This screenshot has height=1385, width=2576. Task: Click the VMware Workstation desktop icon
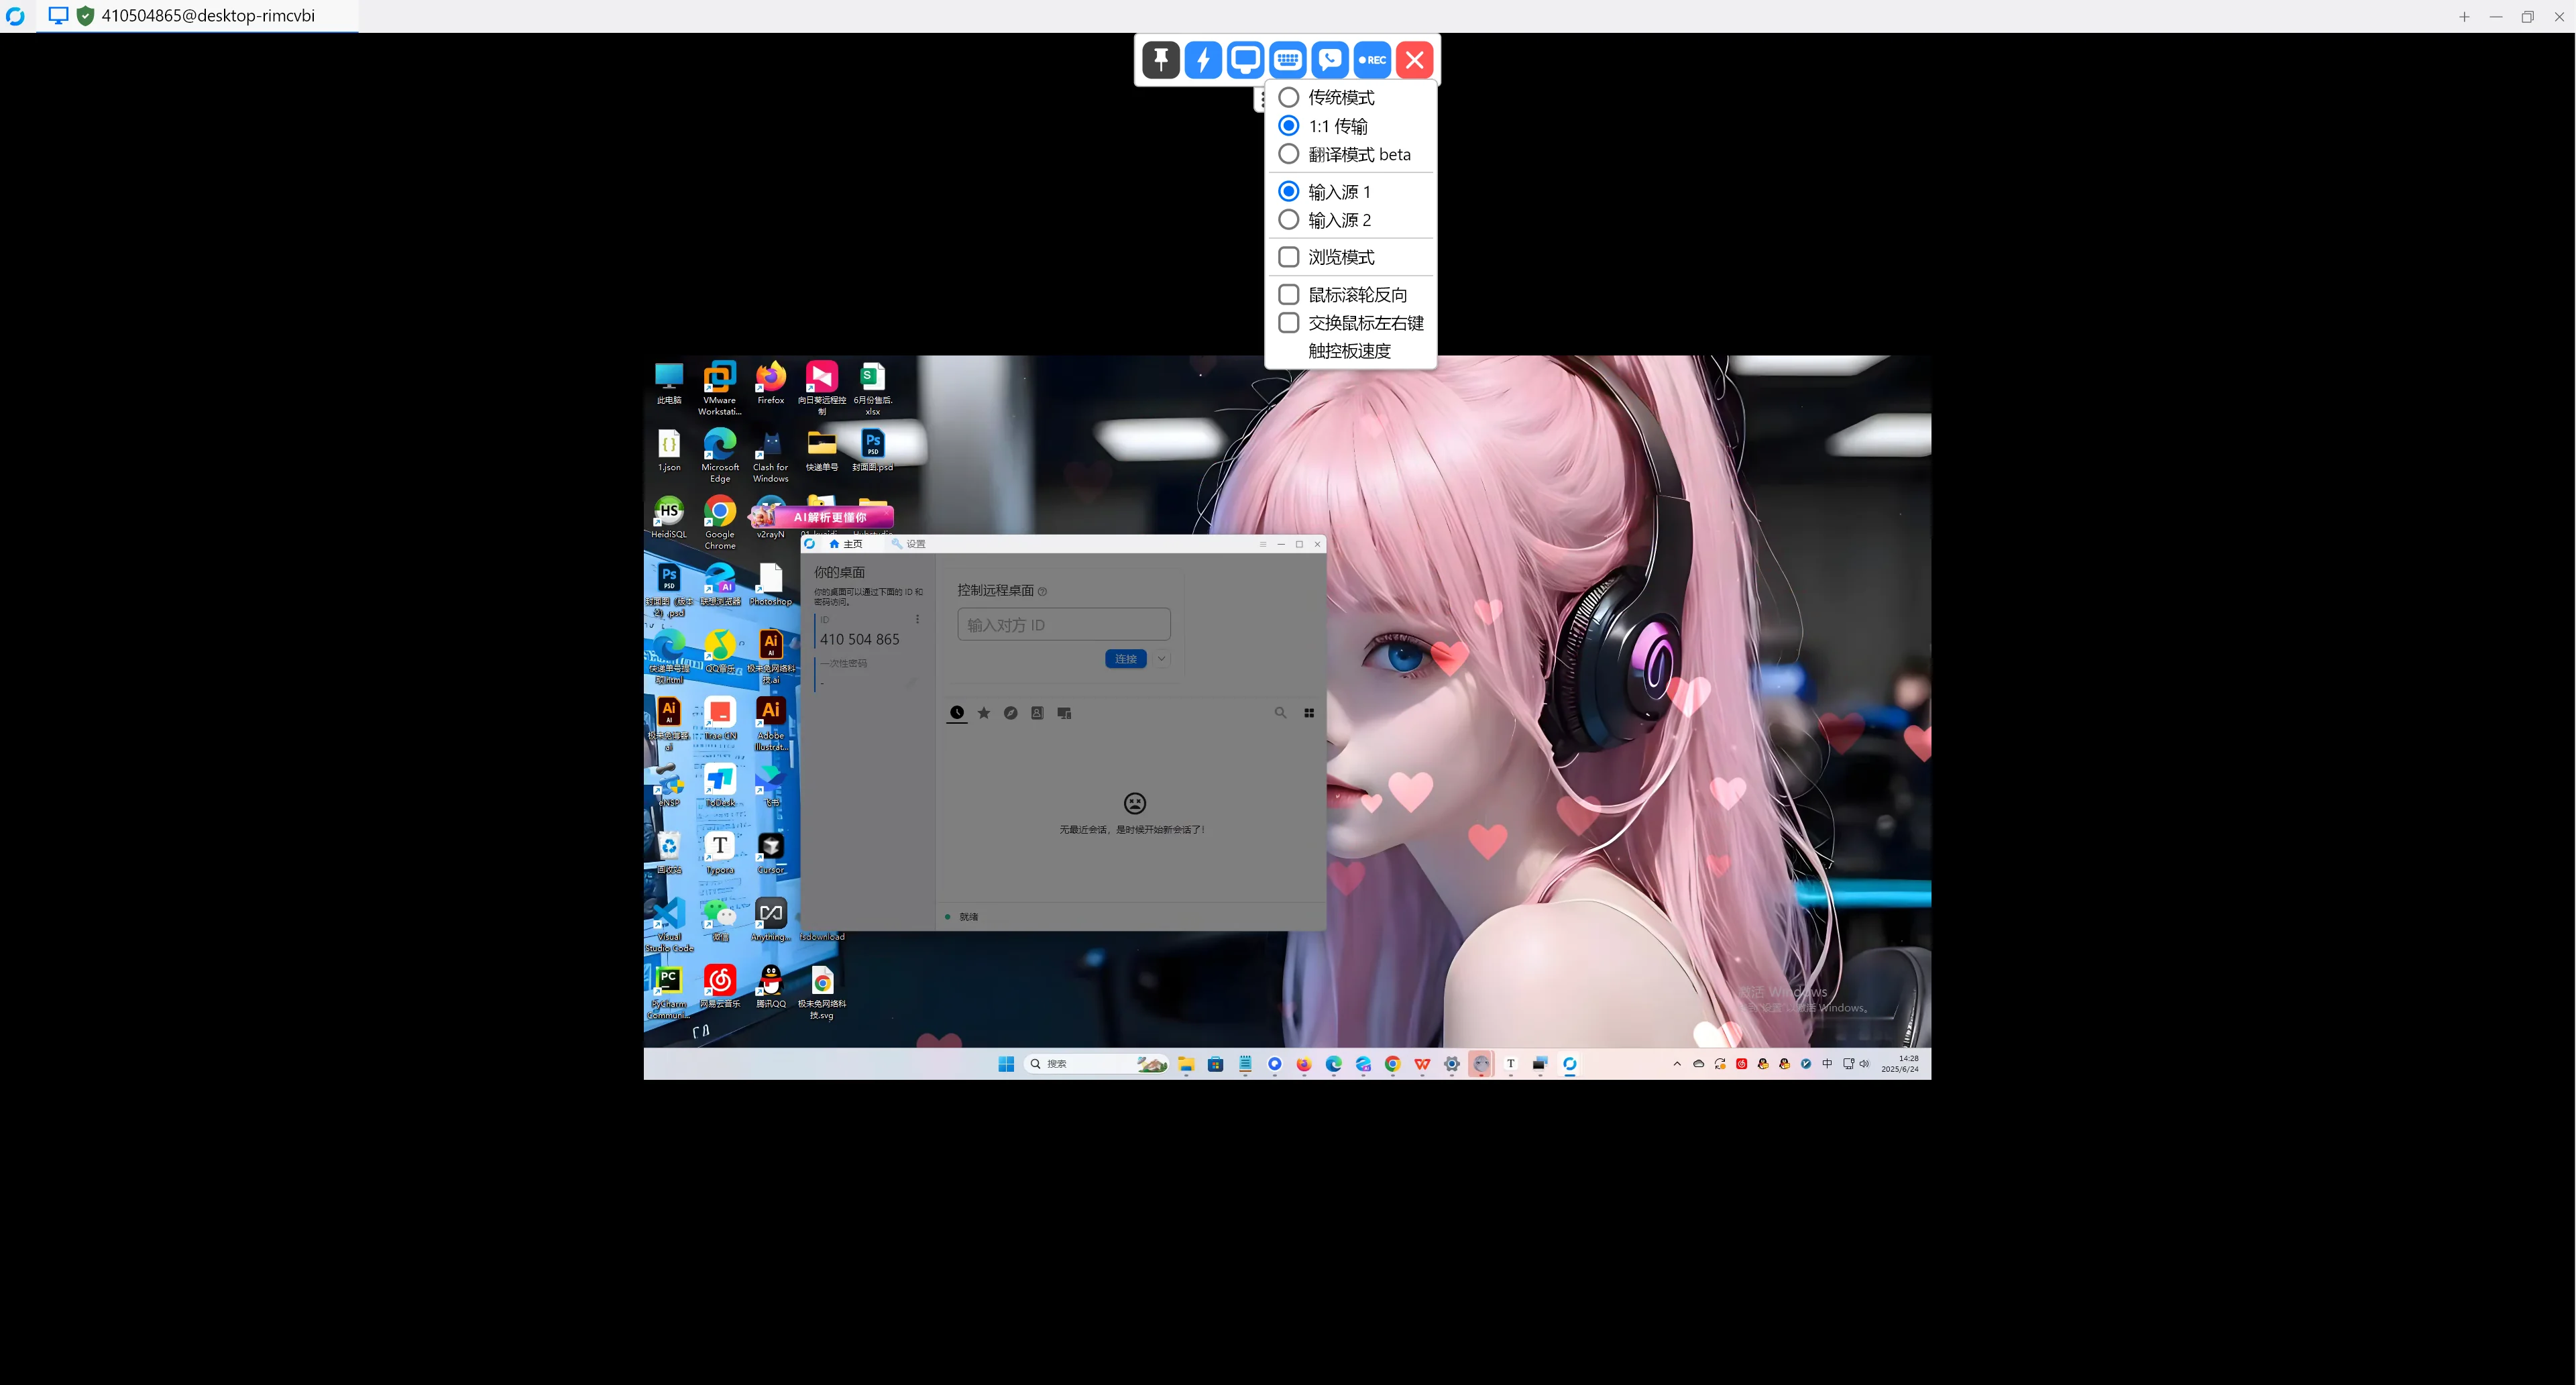tap(720, 388)
